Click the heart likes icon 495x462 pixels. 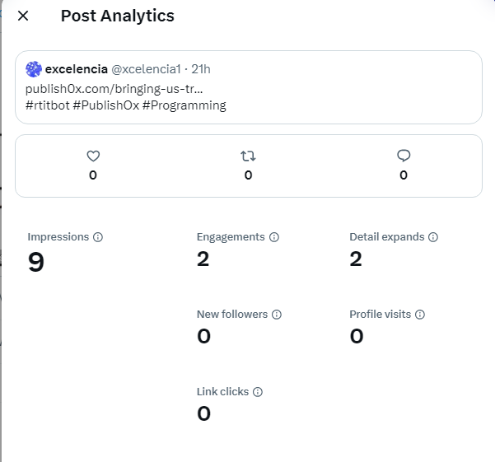pos(93,156)
